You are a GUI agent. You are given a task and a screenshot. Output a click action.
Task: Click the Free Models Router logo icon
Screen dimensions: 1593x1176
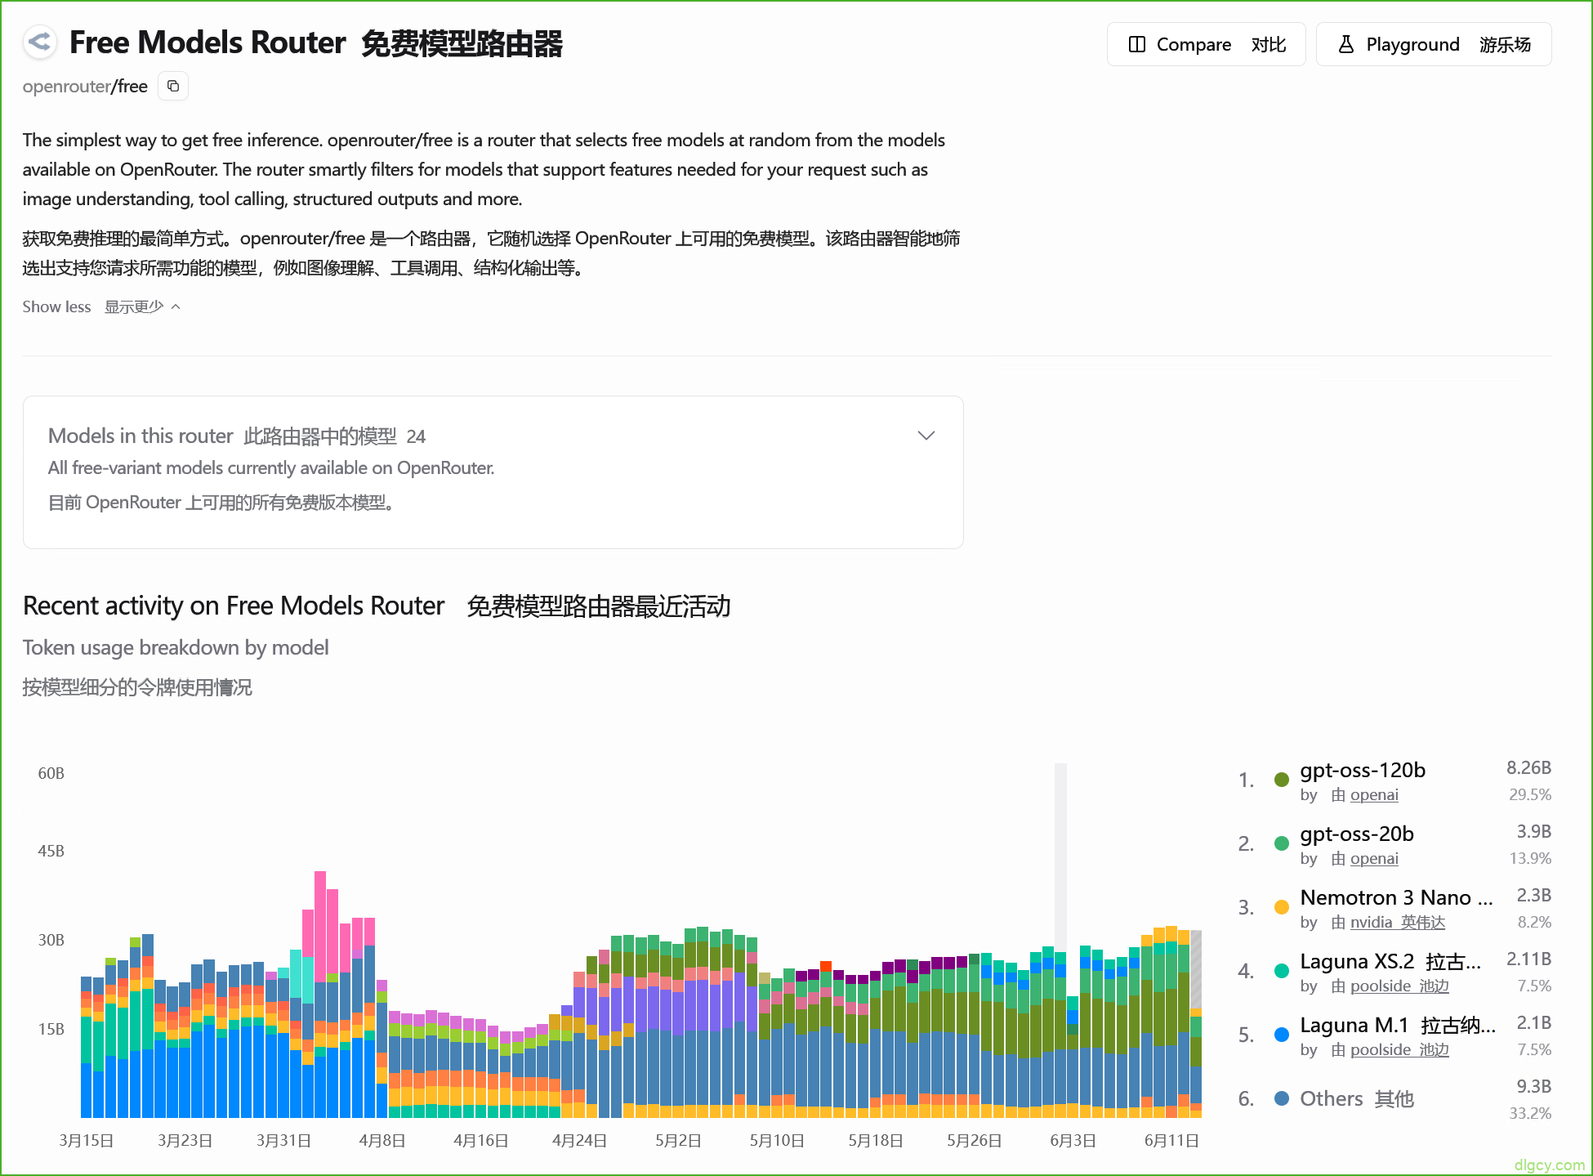(x=39, y=42)
